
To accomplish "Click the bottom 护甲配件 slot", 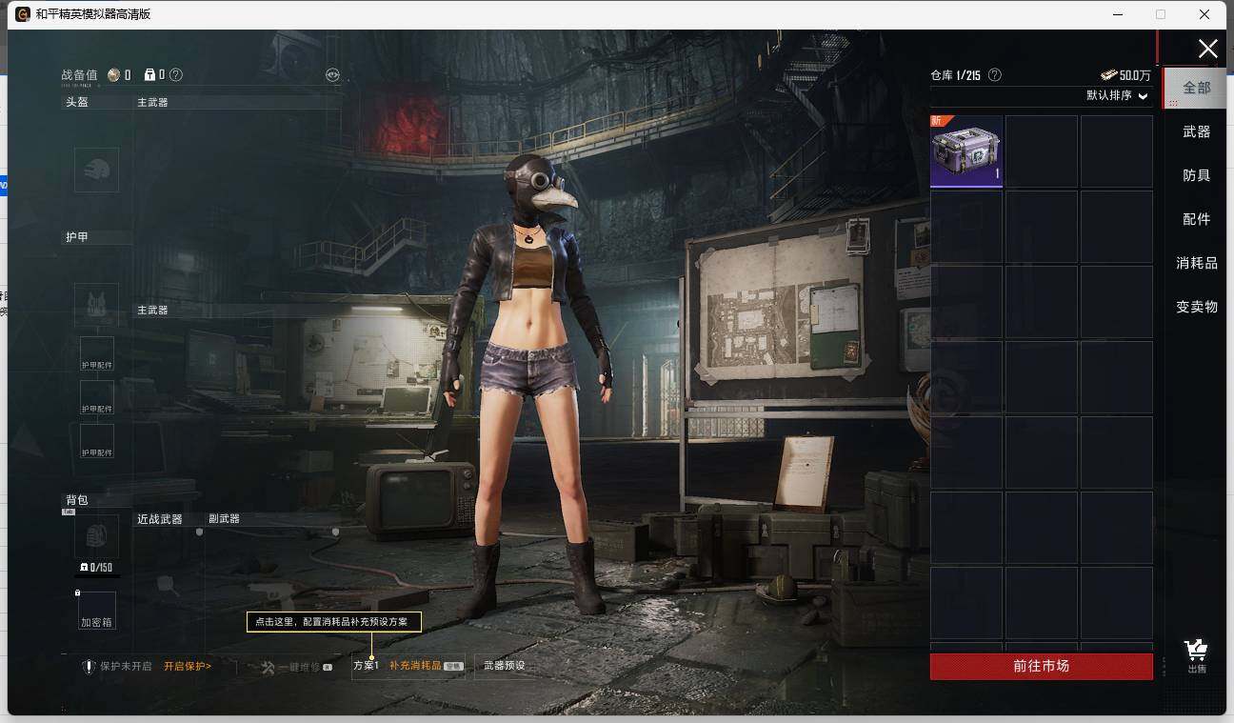I will coord(97,441).
